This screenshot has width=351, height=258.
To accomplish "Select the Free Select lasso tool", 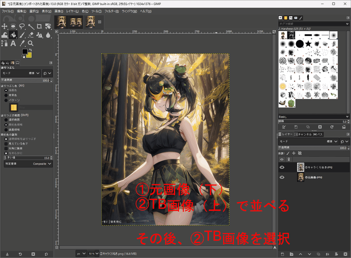I will pos(22,26).
